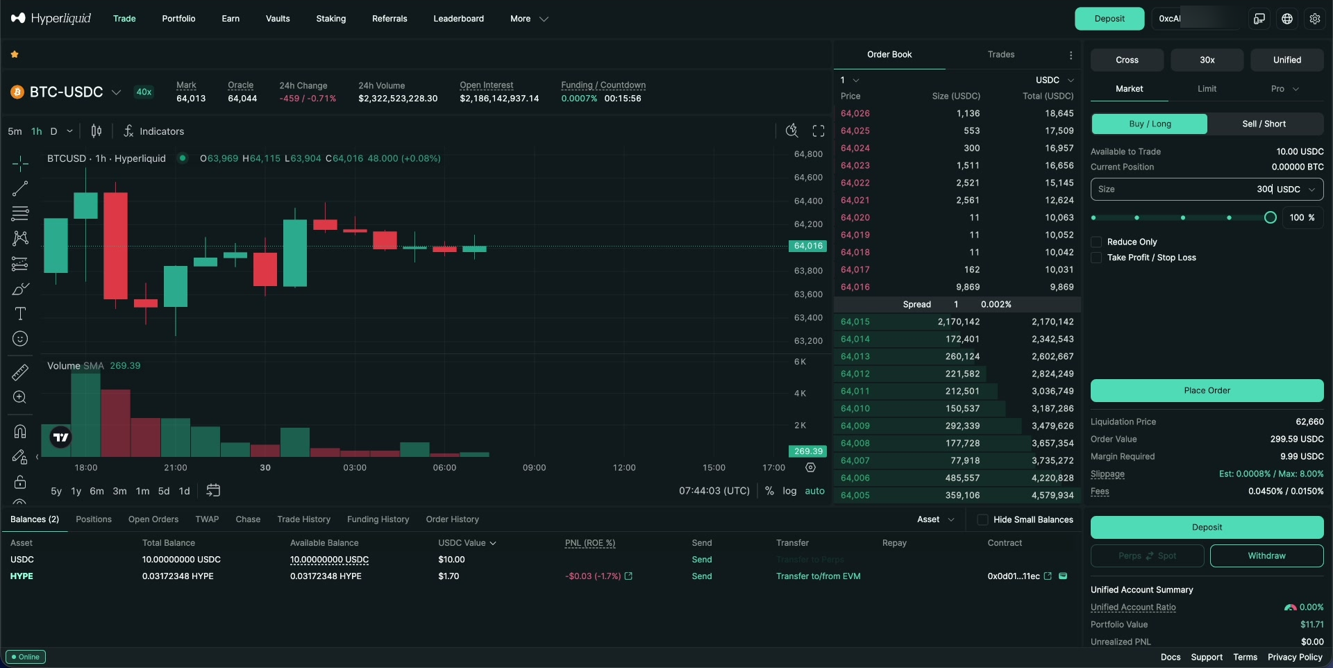This screenshot has width=1333, height=668.
Task: Expand the chart timeframe dropdown arrow
Action: [69, 131]
